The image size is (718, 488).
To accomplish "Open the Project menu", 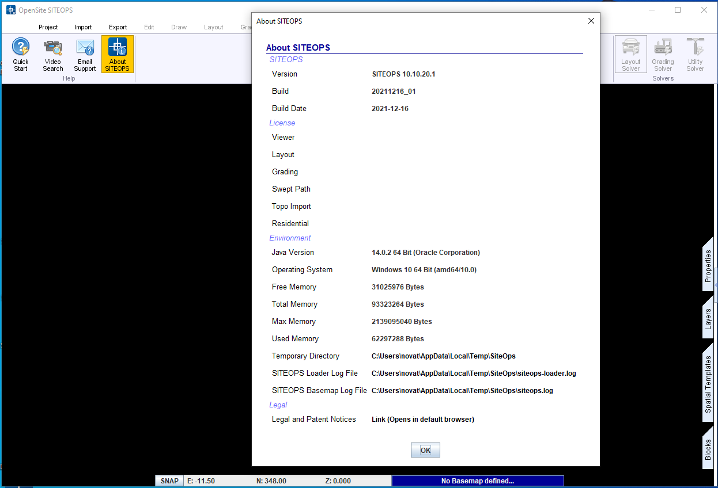I will coord(48,27).
